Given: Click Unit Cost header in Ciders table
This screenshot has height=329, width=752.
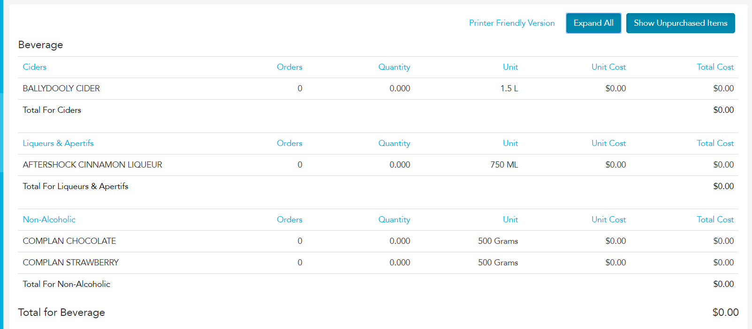Looking at the screenshot, I should pyautogui.click(x=608, y=67).
